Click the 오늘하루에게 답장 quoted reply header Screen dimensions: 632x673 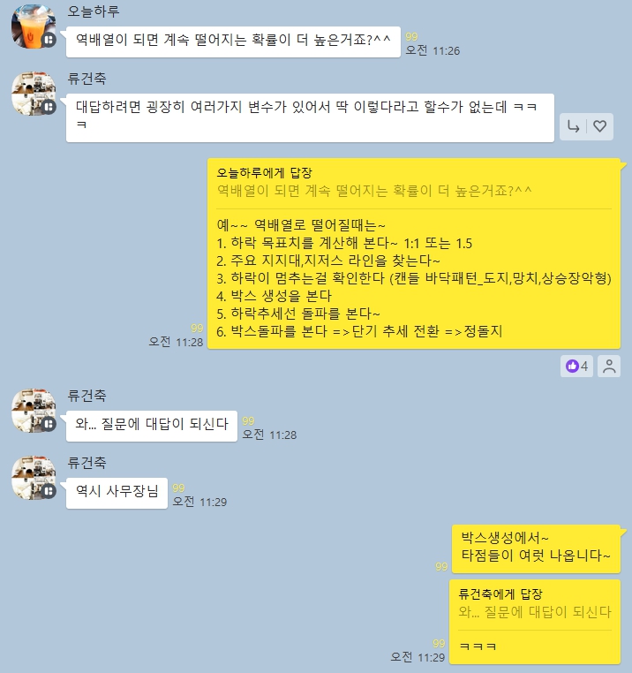(x=264, y=173)
